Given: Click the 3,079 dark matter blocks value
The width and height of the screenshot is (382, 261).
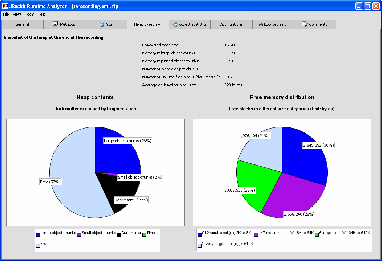Looking at the screenshot, I should tap(229, 77).
